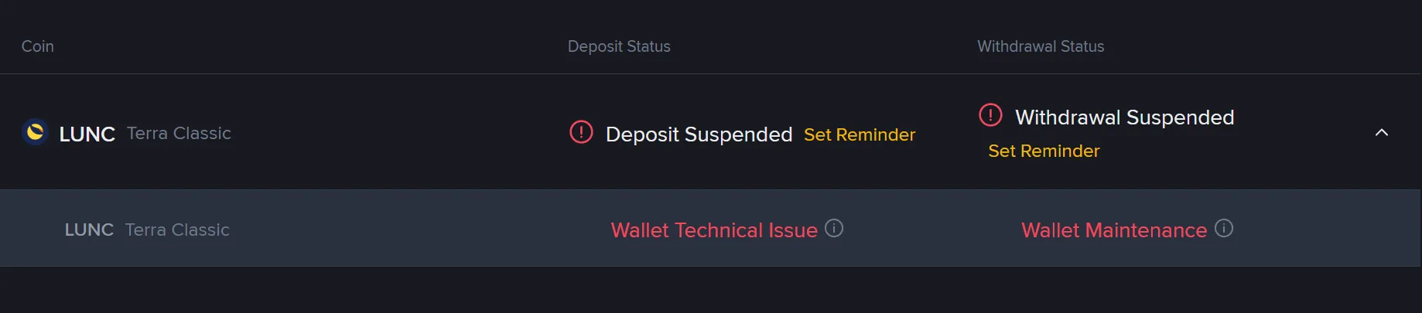The height and width of the screenshot is (313, 1422).
Task: Set Reminder for LUNC withdrawal status
Action: pos(1044,151)
